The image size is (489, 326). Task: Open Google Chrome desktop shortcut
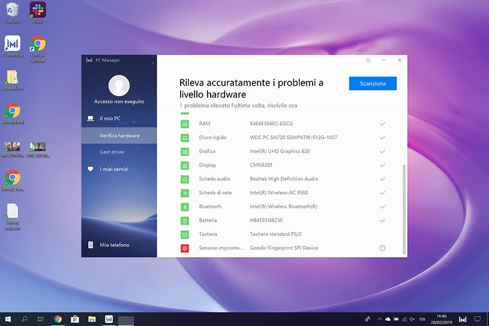point(38,49)
